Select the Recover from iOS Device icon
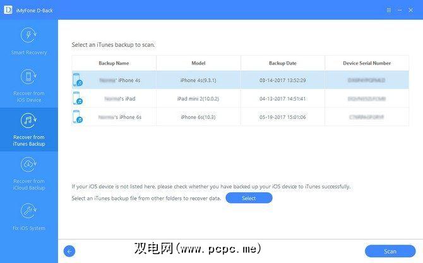423x263 pixels. 28,76
